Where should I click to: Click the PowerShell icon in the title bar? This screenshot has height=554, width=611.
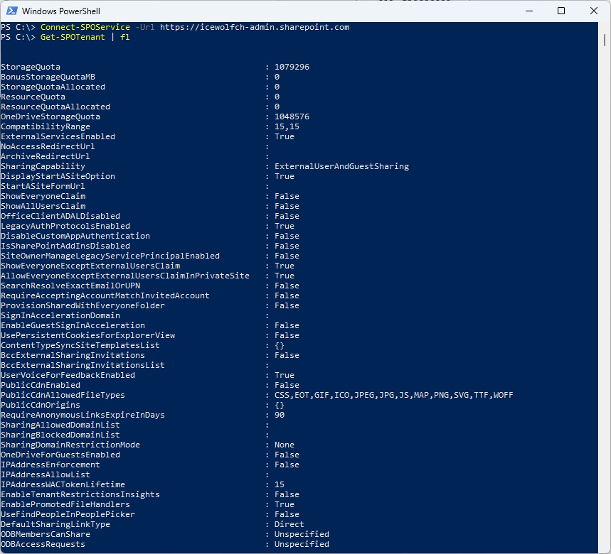click(x=11, y=11)
